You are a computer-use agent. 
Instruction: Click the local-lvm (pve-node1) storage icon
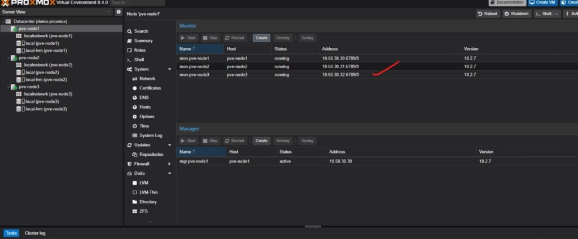[x=20, y=50]
